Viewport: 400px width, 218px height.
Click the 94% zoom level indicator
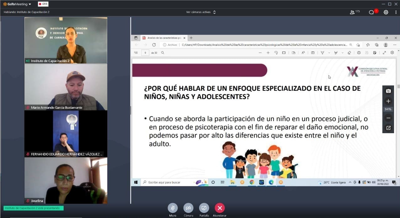pos(388,109)
